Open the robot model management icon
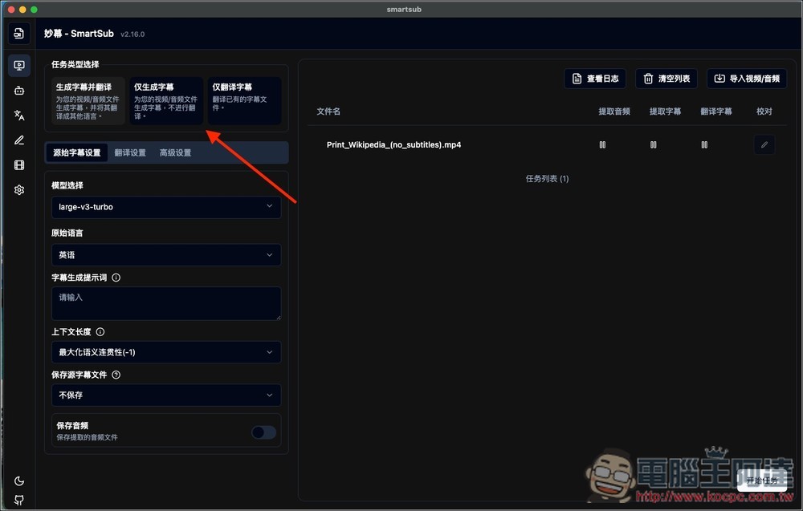This screenshot has width=803, height=511. click(x=19, y=91)
